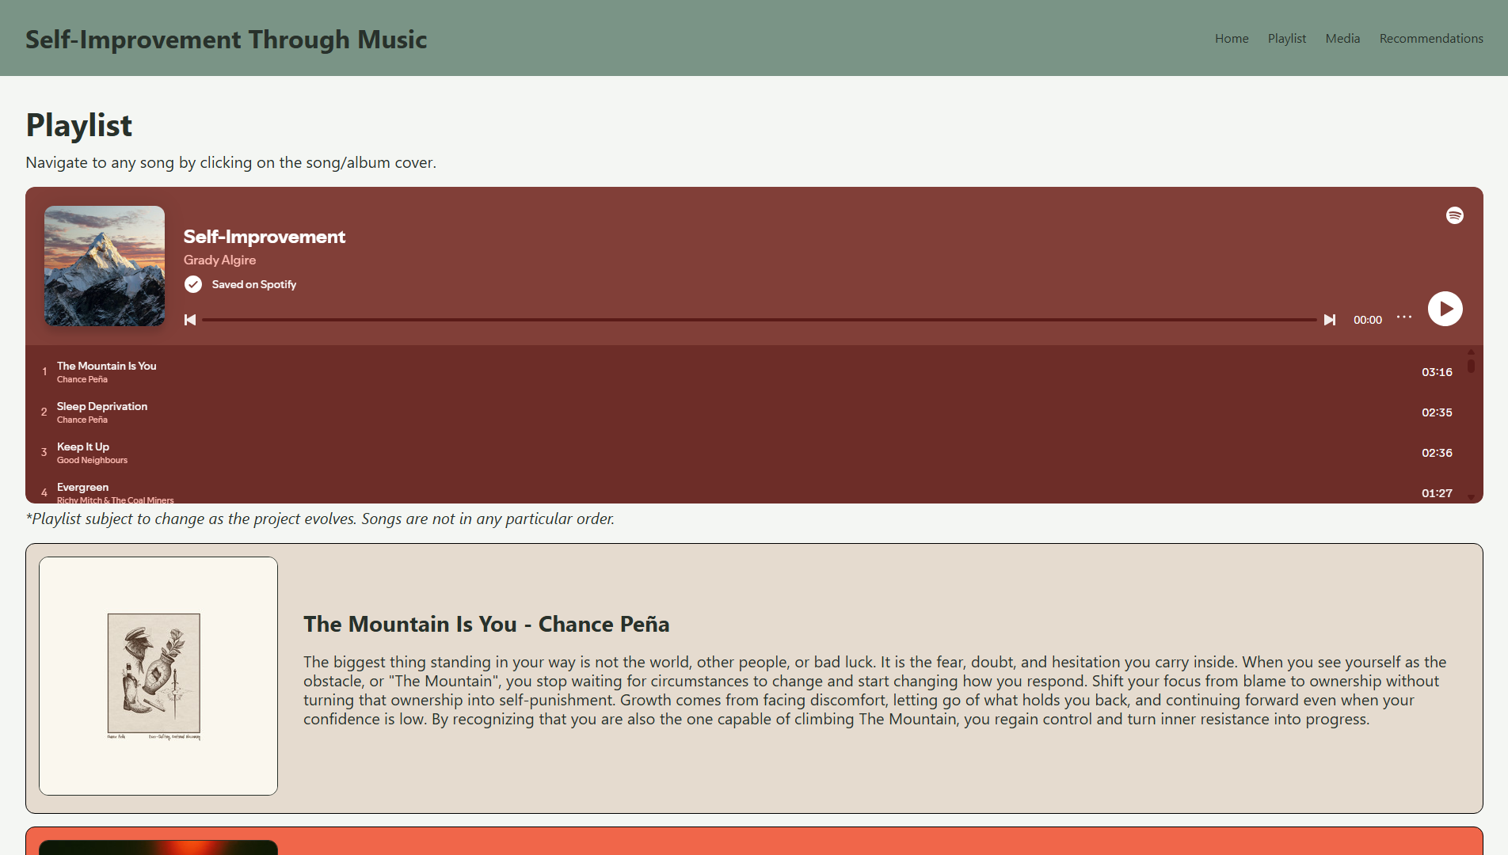Screen dimensions: 1508x855
Task: Play track The Mountain Is You
Action: pyautogui.click(x=107, y=367)
